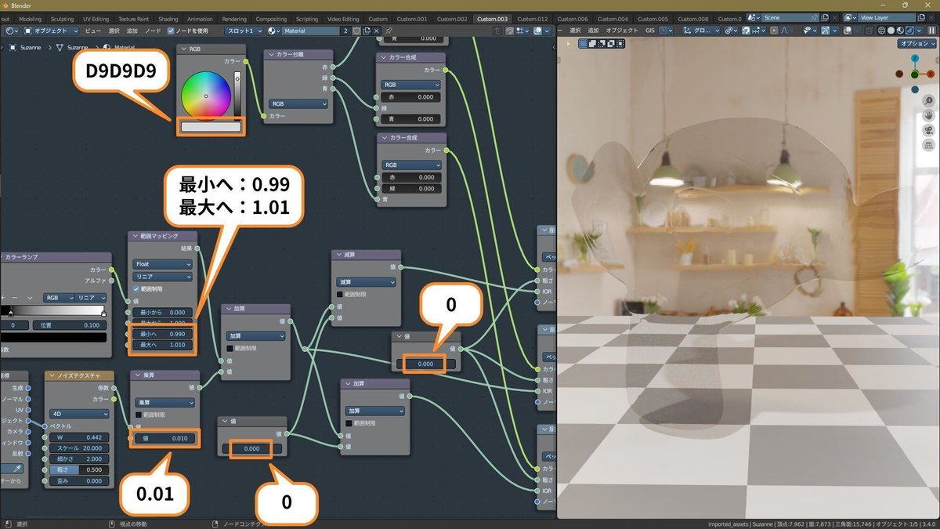Screen dimensions: 940x529
Task: Click the 位置 0.100 field in カラーランプ
Action: [68, 324]
